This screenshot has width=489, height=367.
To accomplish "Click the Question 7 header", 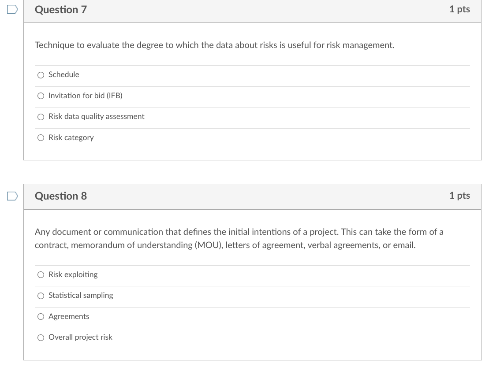I will [60, 9].
